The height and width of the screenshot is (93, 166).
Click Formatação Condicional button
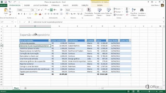pos(89,12)
